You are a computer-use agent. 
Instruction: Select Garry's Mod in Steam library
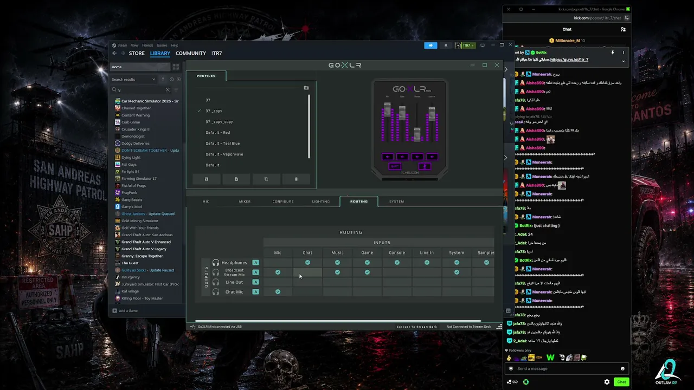coord(132,207)
